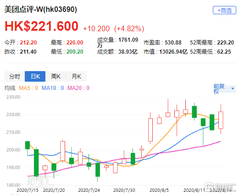Click the 190.00 y-axis label
The height and width of the screenshot is (195, 239).
tap(13, 167)
